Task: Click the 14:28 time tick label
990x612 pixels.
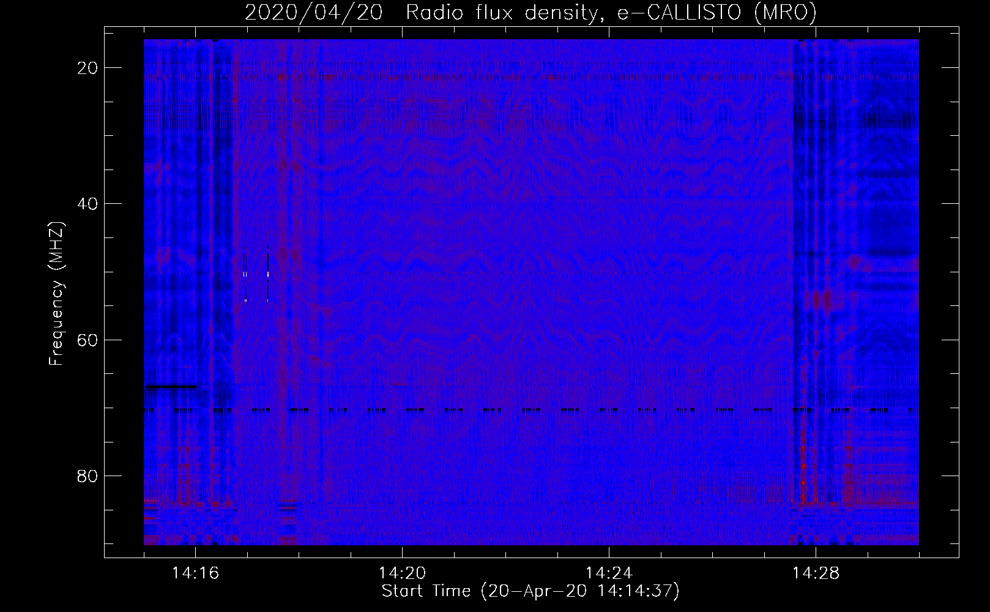Action: coord(816,573)
